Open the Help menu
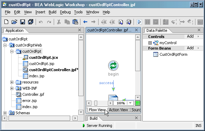Screen dimensions: 205x131 tap(106, 12)
